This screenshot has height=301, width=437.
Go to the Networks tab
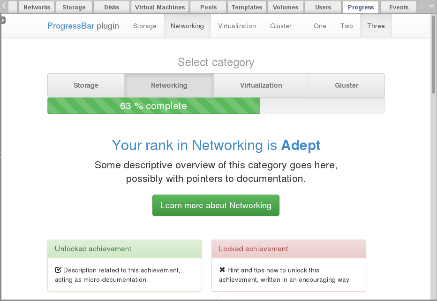coord(37,8)
